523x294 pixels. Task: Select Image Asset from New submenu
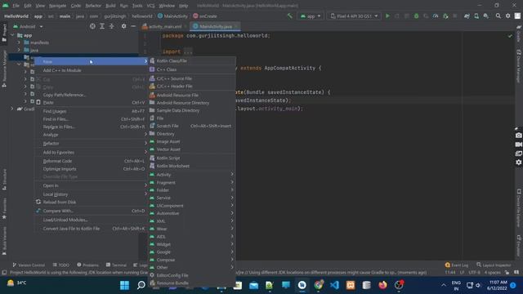192,141
